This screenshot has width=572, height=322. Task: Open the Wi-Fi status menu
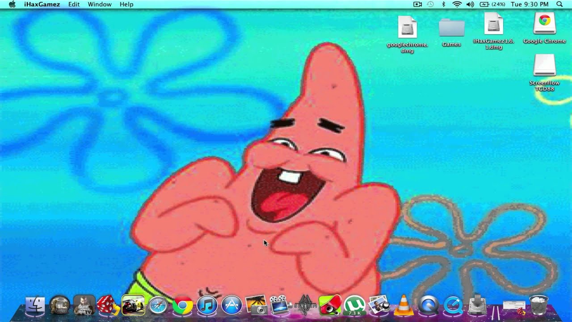457,4
